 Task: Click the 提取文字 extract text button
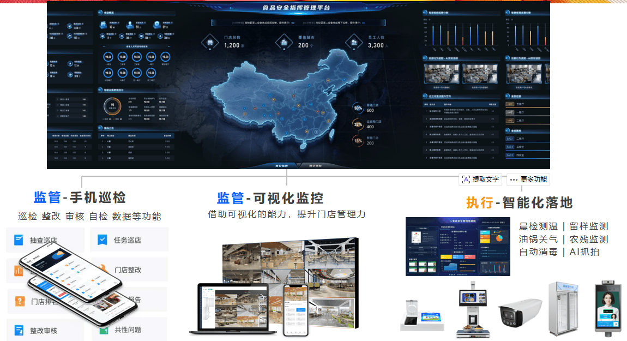click(480, 179)
